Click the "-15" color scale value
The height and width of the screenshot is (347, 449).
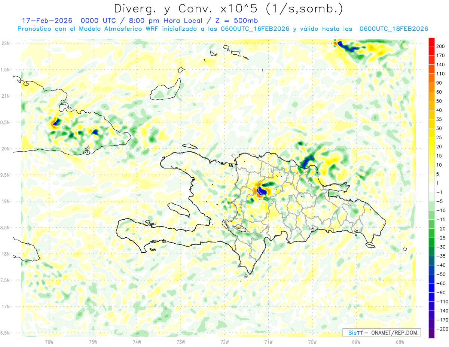pyautogui.click(x=441, y=220)
